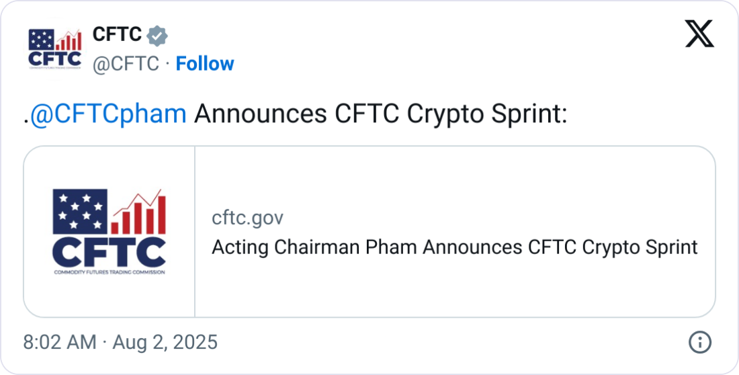This screenshot has height=375, width=739.
Task: Open the CFTC display name profile link
Action: (116, 34)
